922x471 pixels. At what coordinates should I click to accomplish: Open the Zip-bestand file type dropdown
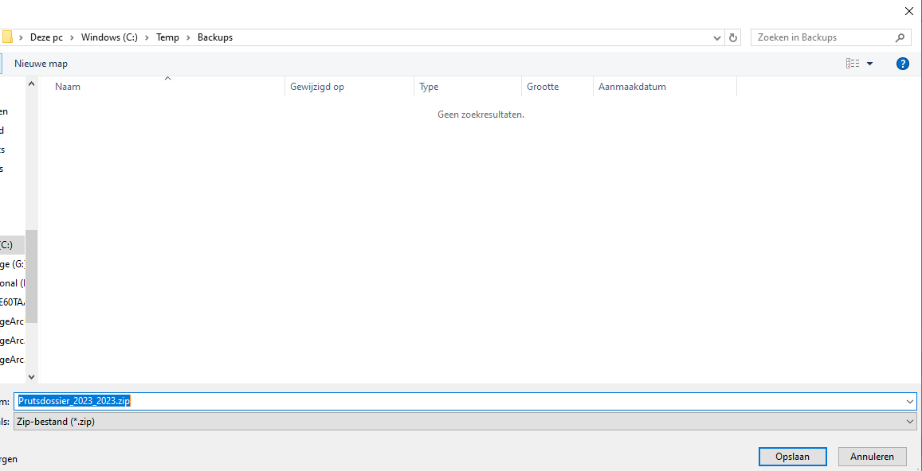click(x=465, y=421)
